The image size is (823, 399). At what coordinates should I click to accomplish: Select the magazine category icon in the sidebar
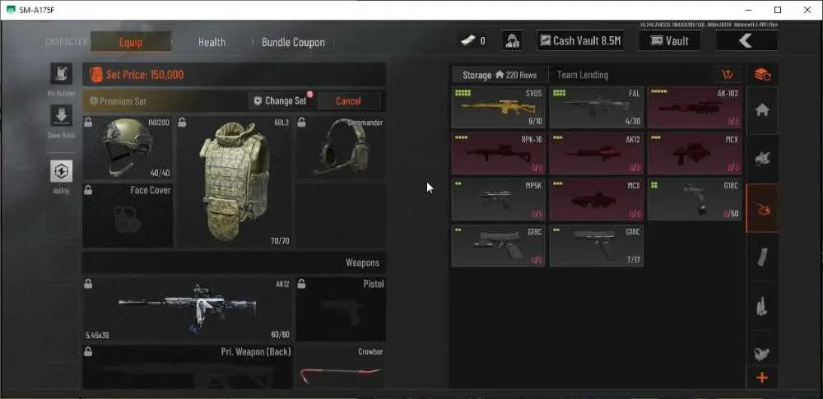click(x=762, y=257)
